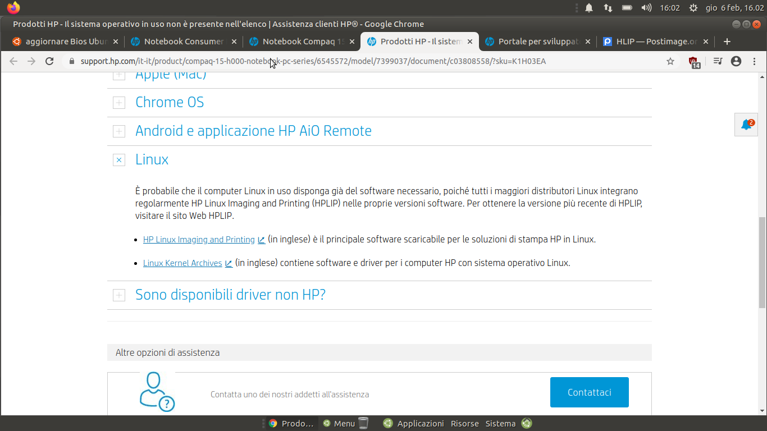767x431 pixels.
Task: Collapse the Linux section toggle box
Action: (x=119, y=160)
